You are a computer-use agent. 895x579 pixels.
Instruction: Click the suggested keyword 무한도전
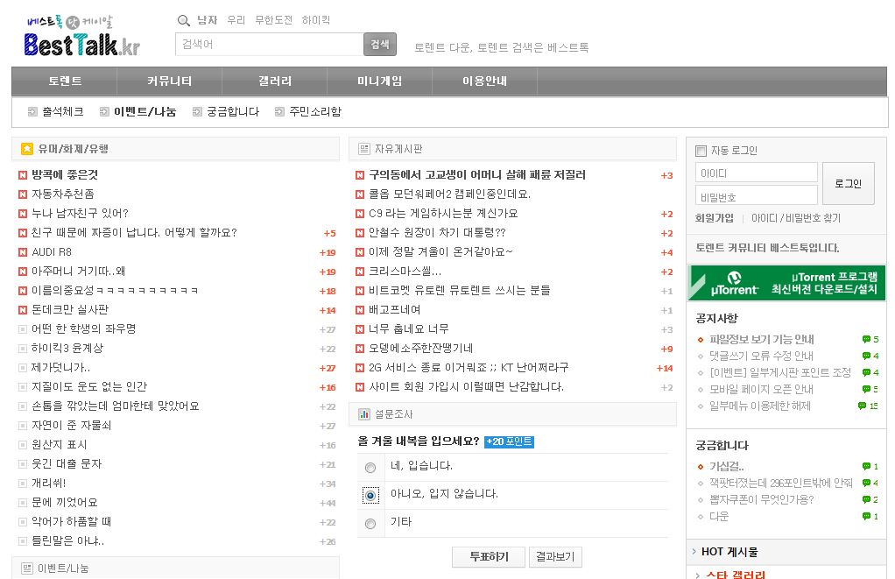point(273,20)
